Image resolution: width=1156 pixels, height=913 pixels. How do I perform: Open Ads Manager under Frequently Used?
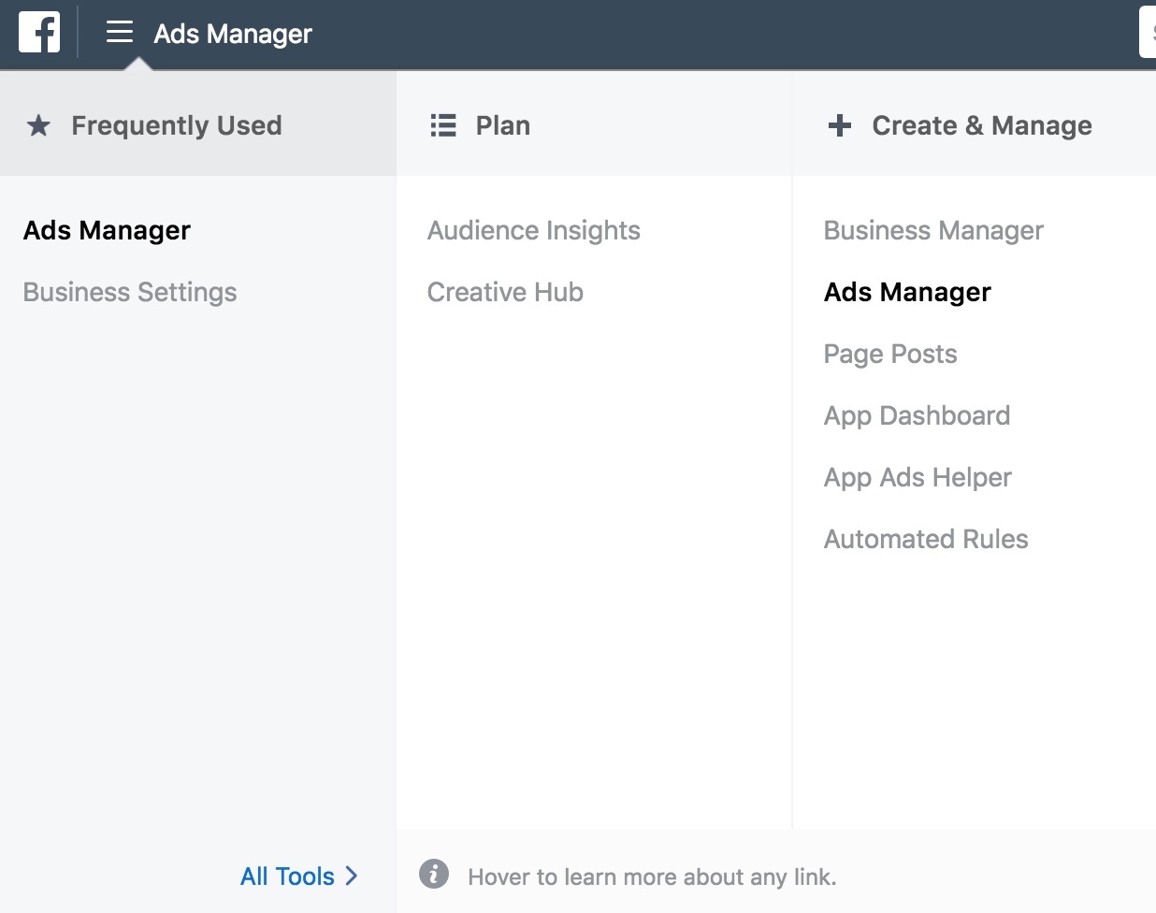[108, 230]
